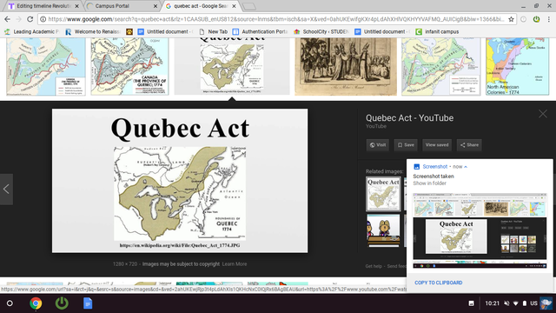Click the URL address bar

click(276, 19)
